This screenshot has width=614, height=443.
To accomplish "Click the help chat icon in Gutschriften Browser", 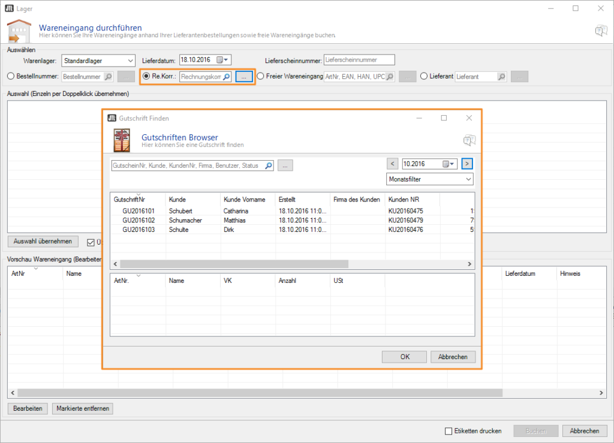I will pyautogui.click(x=469, y=140).
